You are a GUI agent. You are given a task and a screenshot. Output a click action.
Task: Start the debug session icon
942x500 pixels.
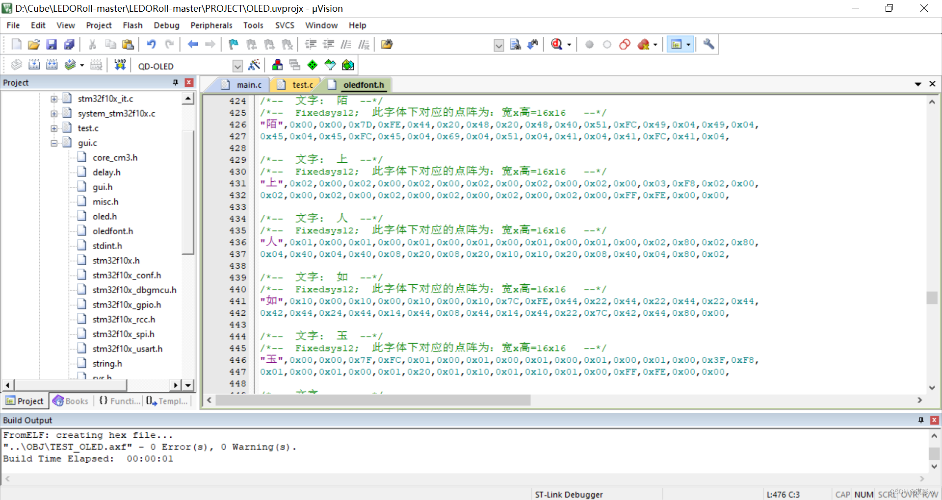coord(556,45)
